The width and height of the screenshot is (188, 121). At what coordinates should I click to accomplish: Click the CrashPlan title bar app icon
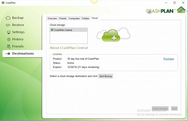[x=3, y=2]
